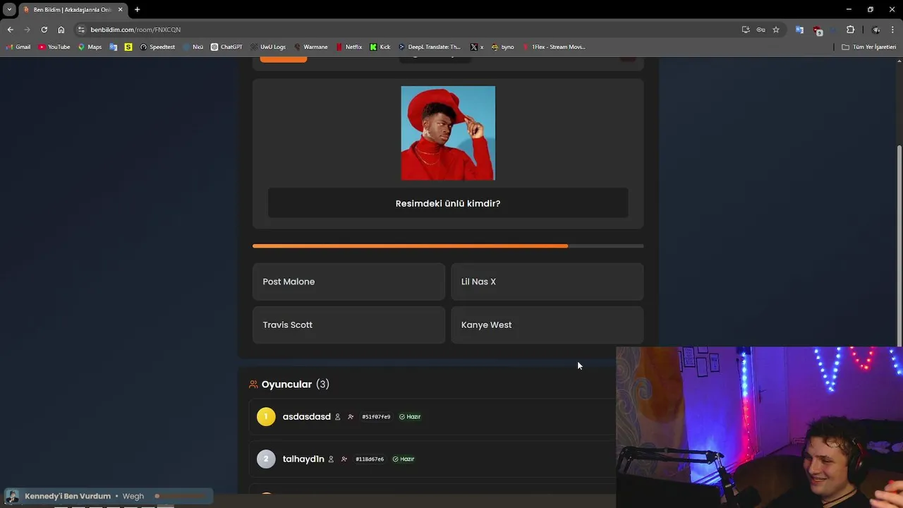Open the YouTube bookmark
Image resolution: width=903 pixels, height=508 pixels.
pyautogui.click(x=54, y=47)
